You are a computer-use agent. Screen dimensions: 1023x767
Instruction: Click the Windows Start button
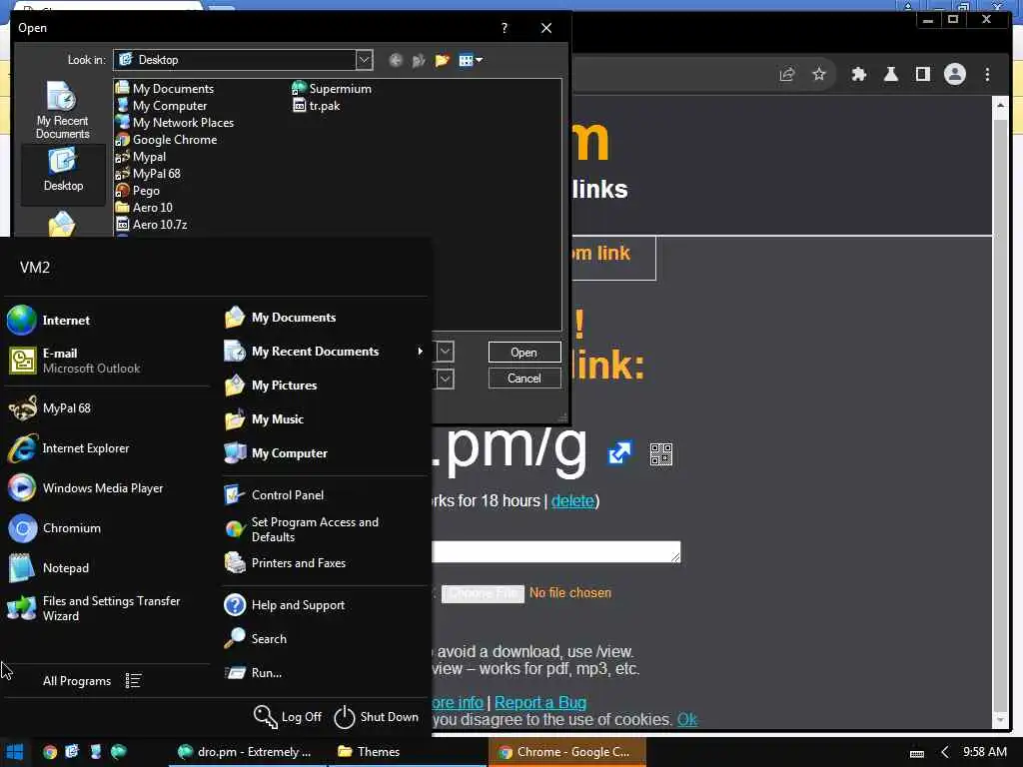14,752
